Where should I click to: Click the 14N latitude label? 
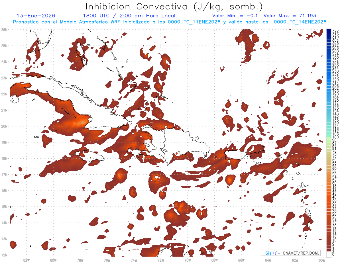click(4, 223)
